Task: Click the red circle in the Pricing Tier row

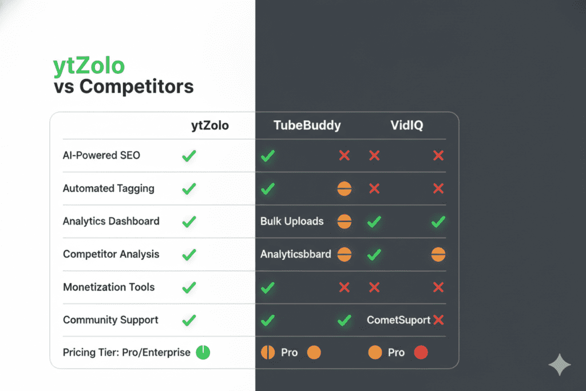Action: (x=421, y=353)
